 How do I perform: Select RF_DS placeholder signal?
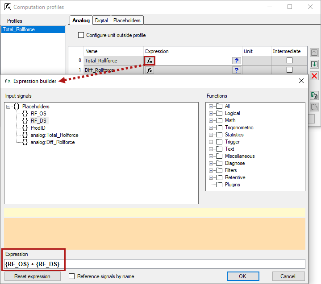coord(38,121)
